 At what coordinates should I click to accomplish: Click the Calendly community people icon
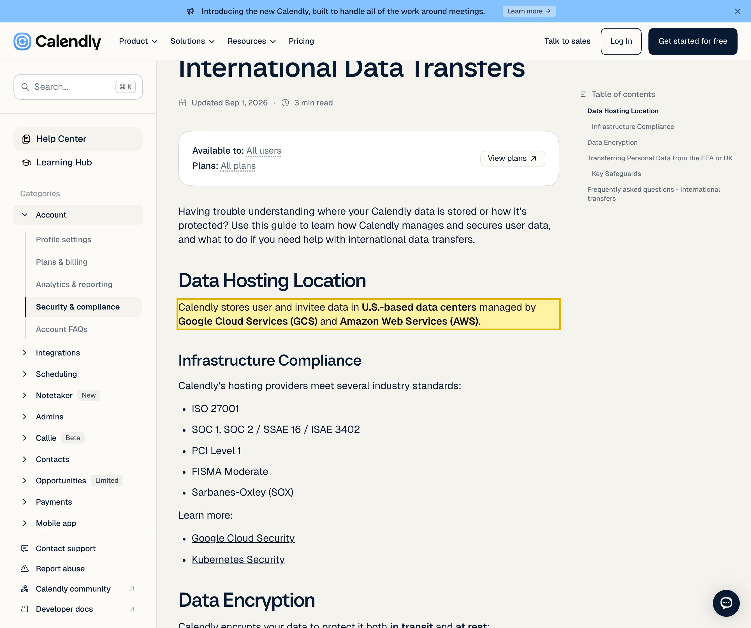tap(25, 589)
